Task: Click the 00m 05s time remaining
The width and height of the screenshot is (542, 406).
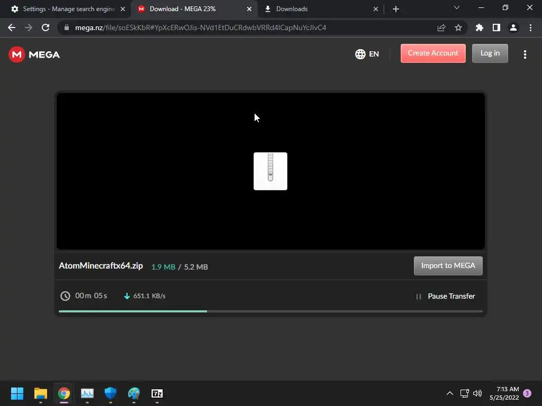Action: pyautogui.click(x=91, y=296)
